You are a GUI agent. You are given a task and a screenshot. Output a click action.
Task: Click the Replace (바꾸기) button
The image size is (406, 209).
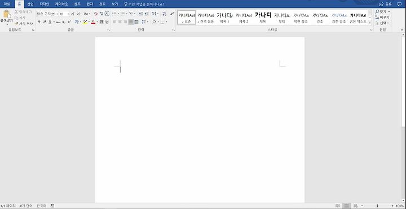[382, 18]
